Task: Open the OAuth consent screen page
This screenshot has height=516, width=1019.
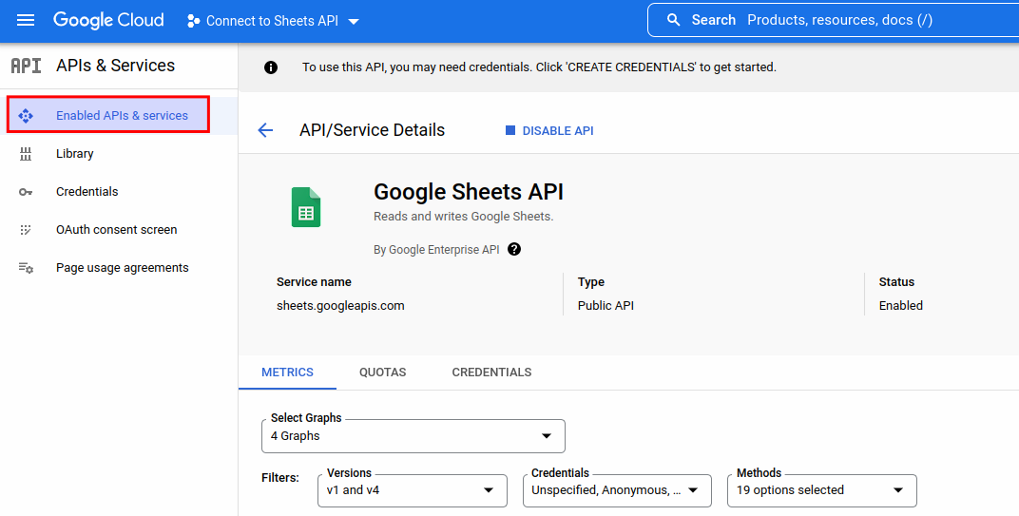Action: pos(116,229)
